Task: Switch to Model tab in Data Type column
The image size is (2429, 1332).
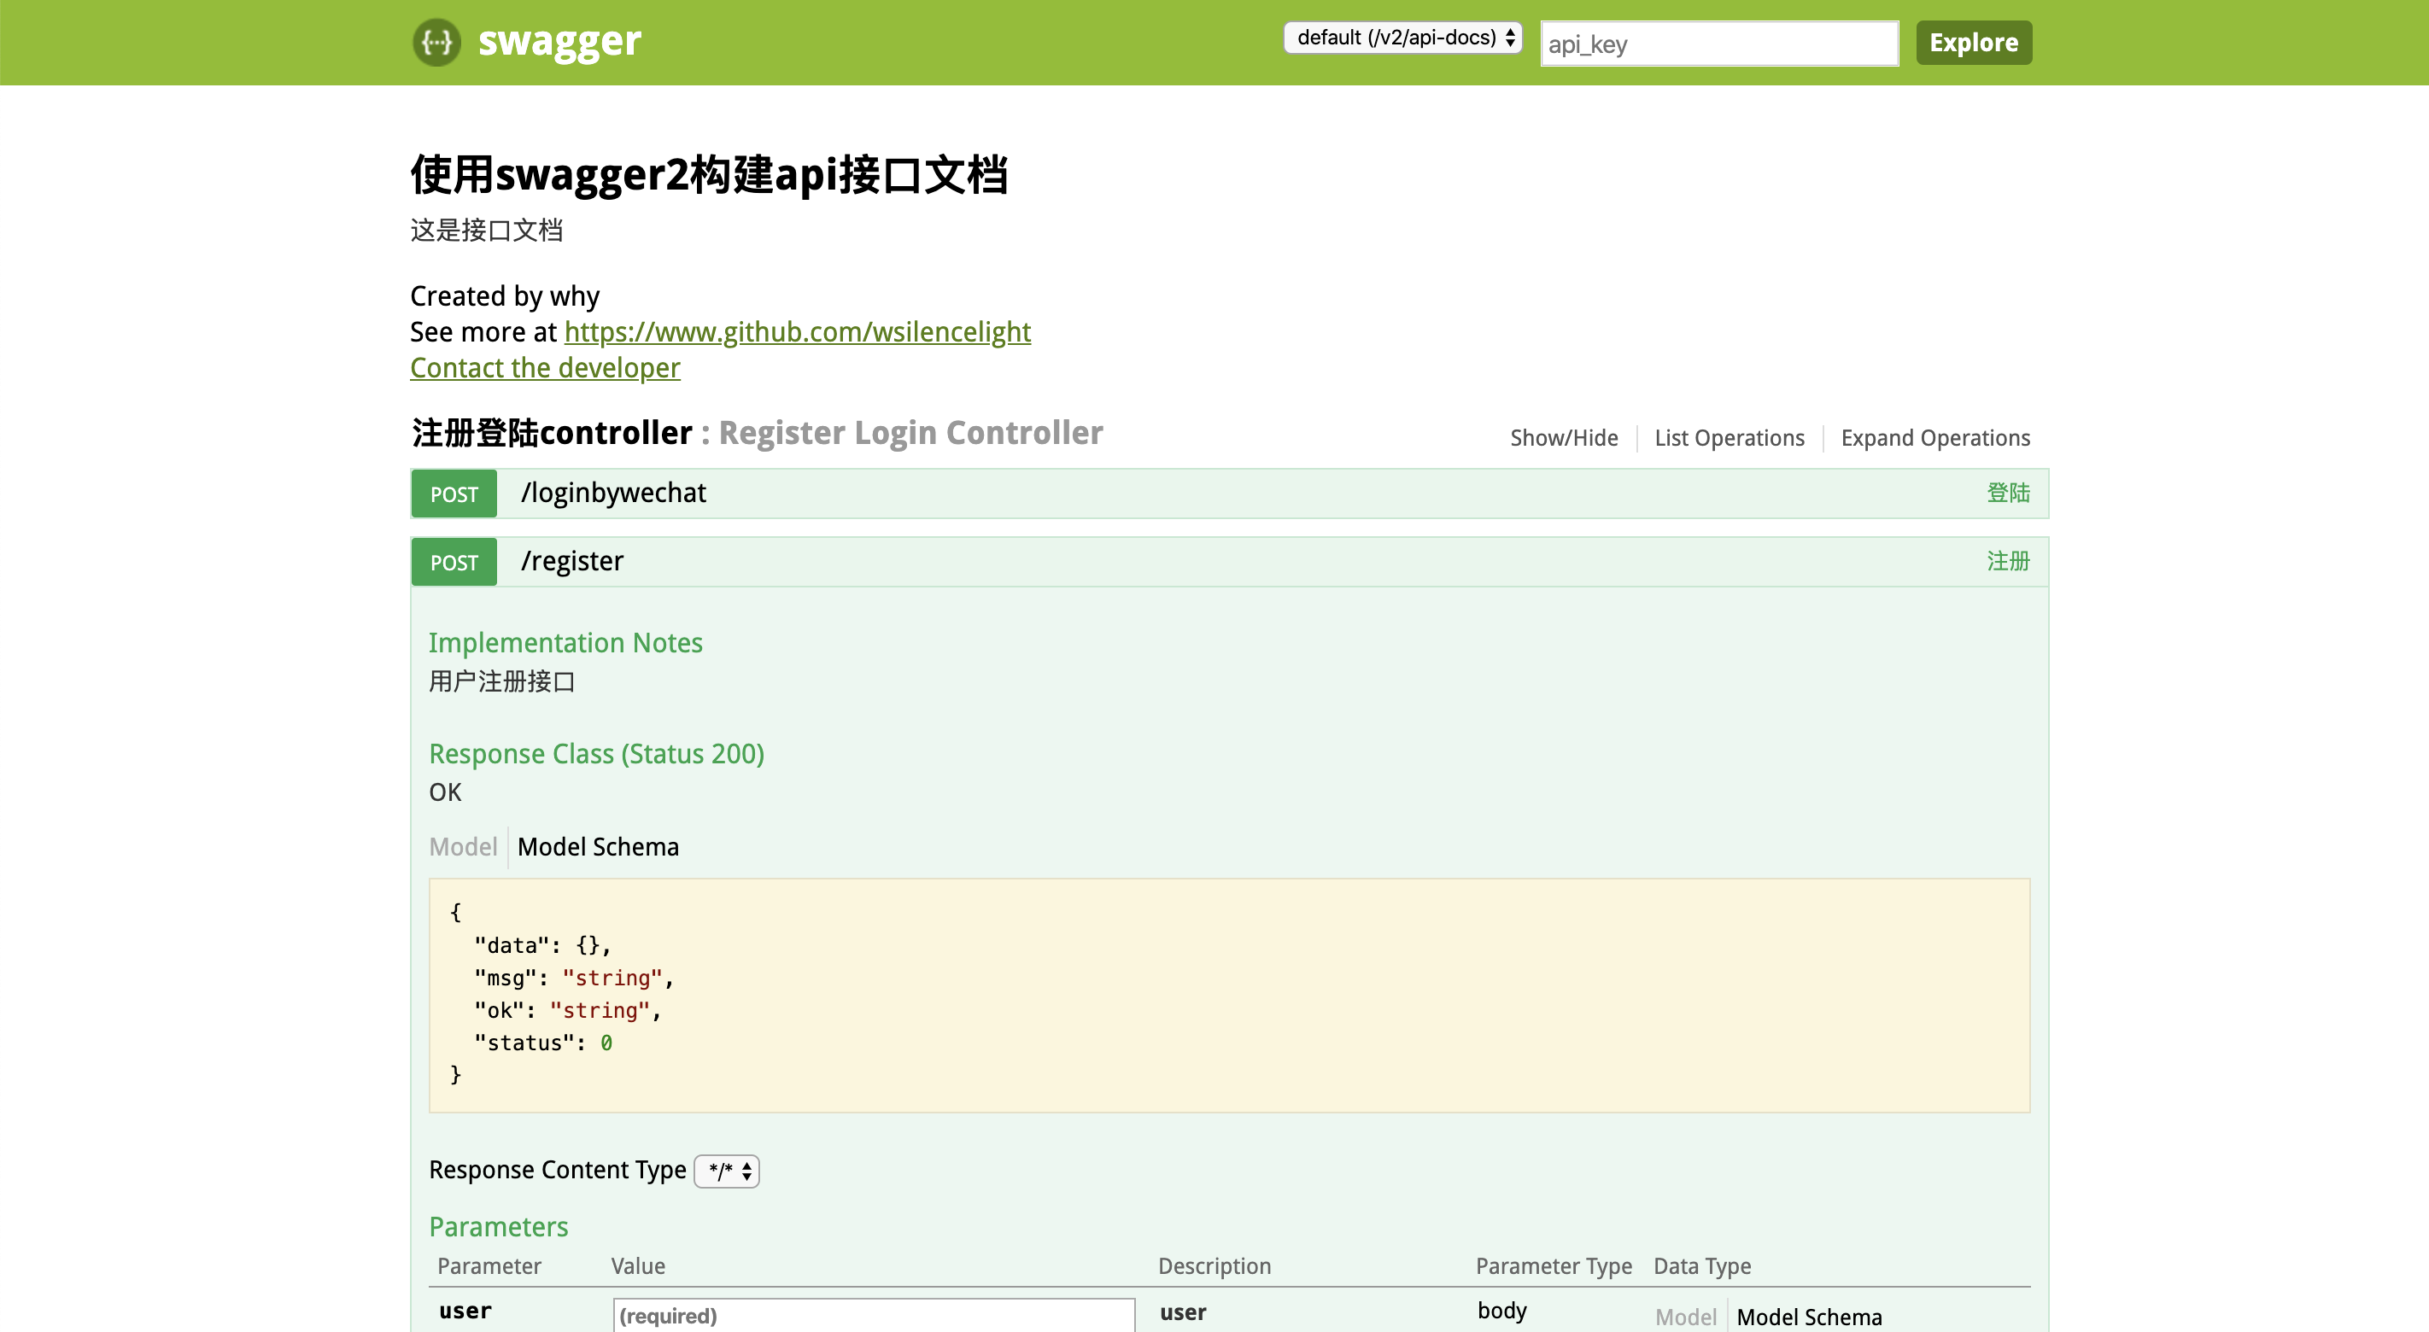Action: click(1685, 1317)
